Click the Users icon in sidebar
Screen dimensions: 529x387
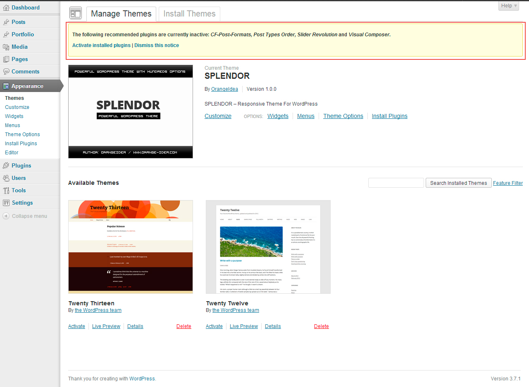point(6,178)
